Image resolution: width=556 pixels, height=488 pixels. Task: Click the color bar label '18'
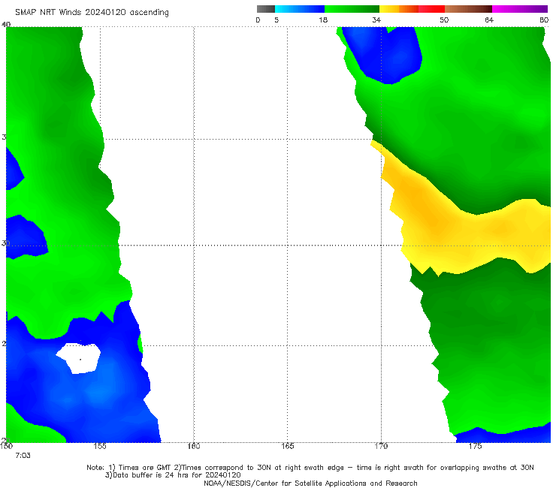(323, 20)
